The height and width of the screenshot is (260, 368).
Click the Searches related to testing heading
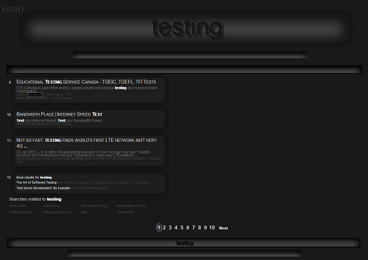pos(35,199)
